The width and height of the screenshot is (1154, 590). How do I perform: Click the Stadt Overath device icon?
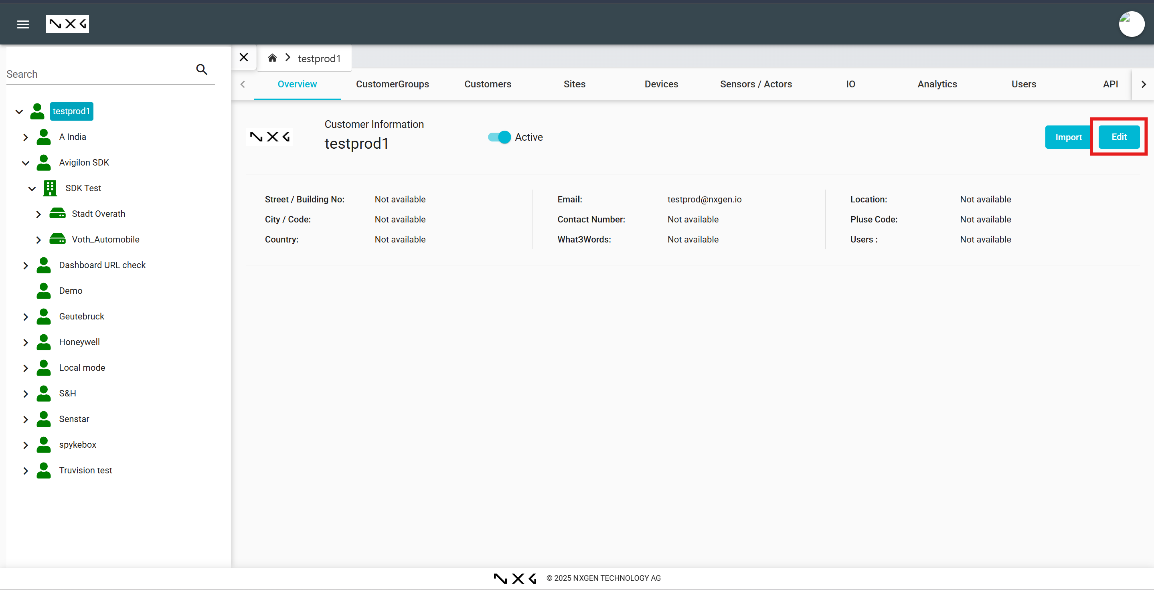coord(57,214)
